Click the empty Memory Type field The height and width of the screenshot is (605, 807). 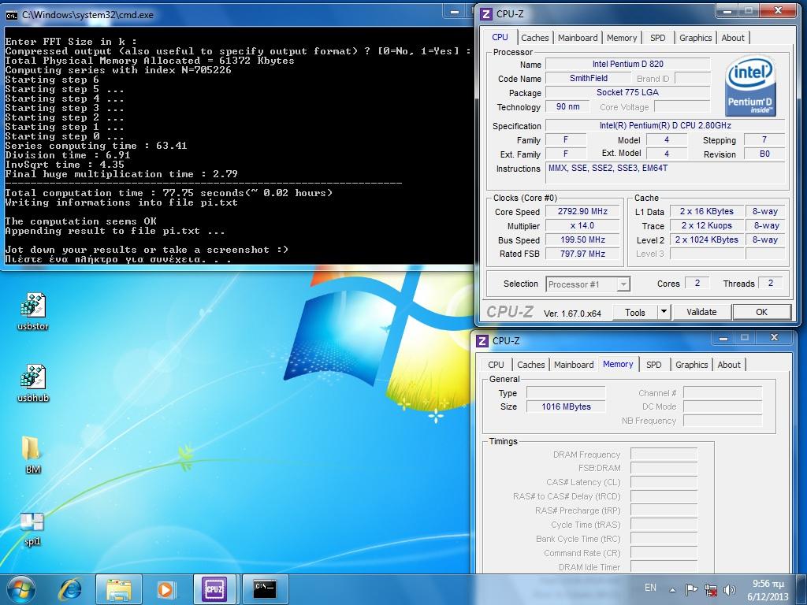tap(566, 393)
